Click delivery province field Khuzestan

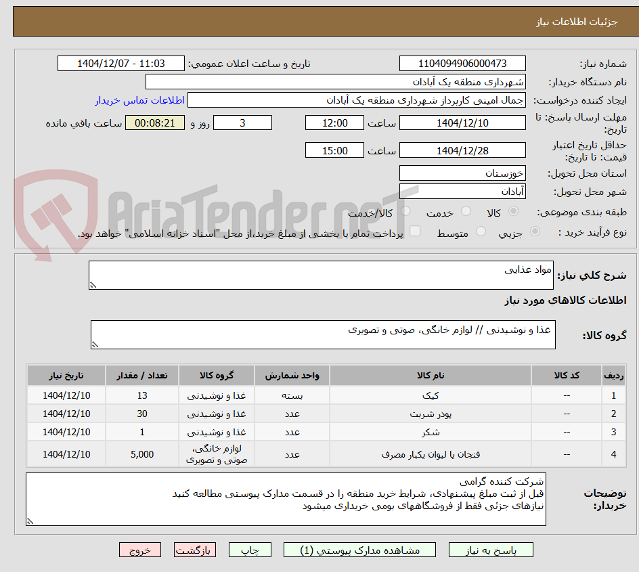tap(462, 173)
